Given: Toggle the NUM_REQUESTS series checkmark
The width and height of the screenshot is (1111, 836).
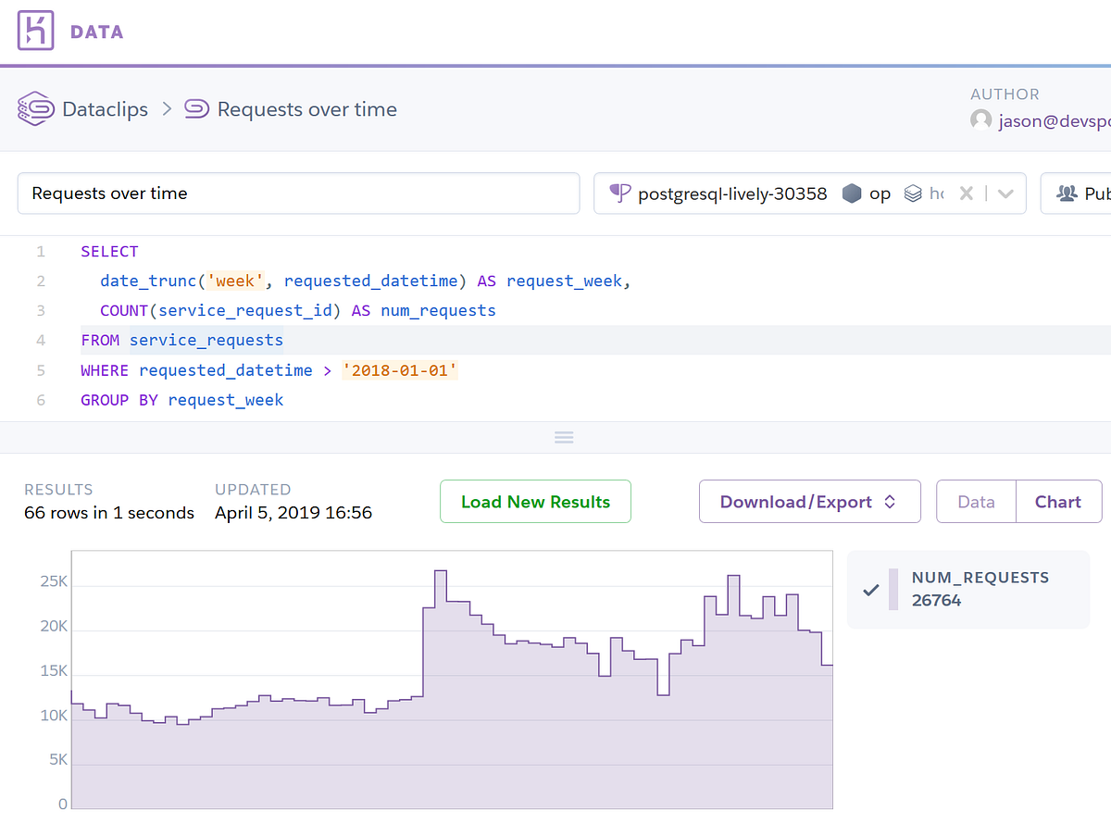Looking at the screenshot, I should 871,589.
